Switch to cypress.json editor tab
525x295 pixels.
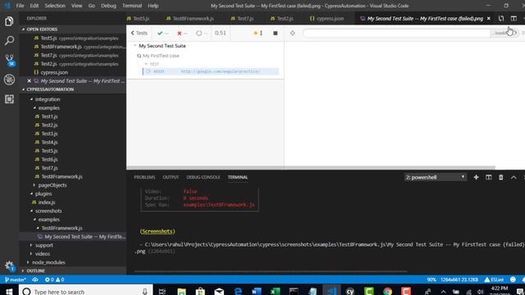[x=326, y=18]
